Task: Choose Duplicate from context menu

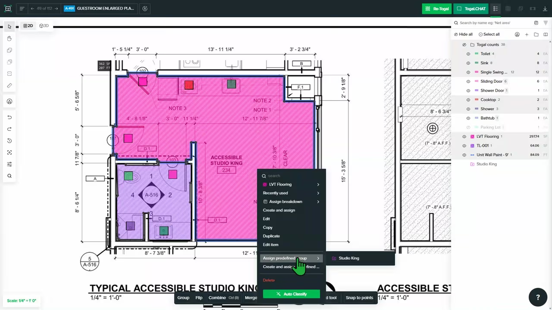Action: point(271,236)
